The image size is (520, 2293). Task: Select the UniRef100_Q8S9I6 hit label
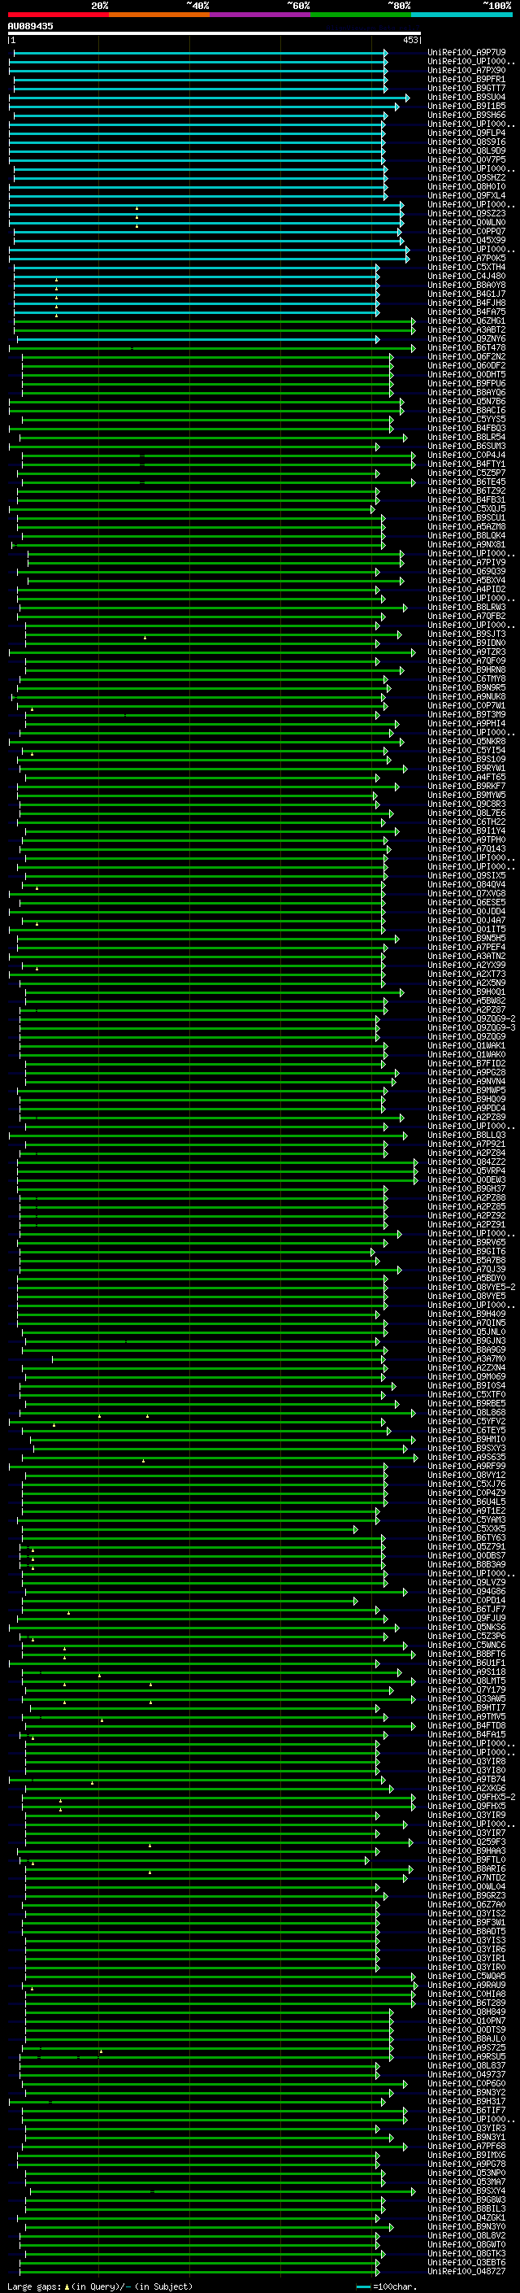[x=466, y=142]
